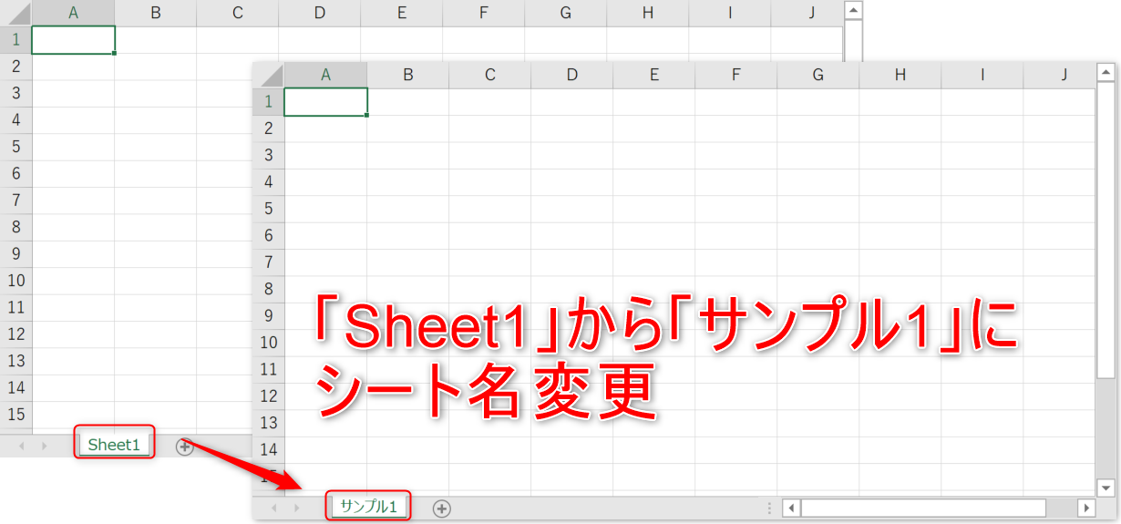
Task: Select column D header in back window
Action: pos(320,13)
